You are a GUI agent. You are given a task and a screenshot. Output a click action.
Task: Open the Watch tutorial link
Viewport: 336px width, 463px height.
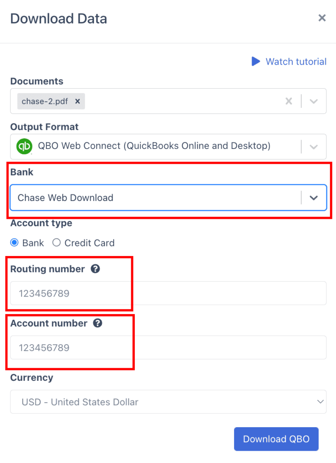coord(296,62)
